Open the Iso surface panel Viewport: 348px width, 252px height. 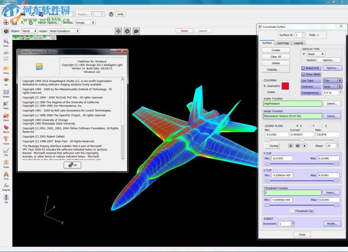6,82
